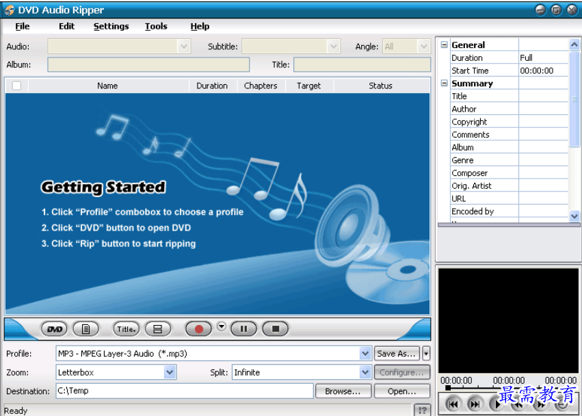Pause ripping with the pause button
Viewport: 582px width, 416px height.
click(243, 329)
